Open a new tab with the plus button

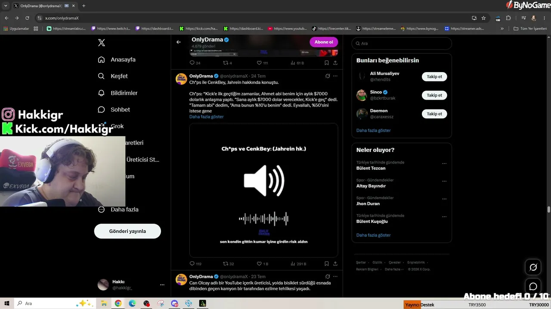[84, 6]
